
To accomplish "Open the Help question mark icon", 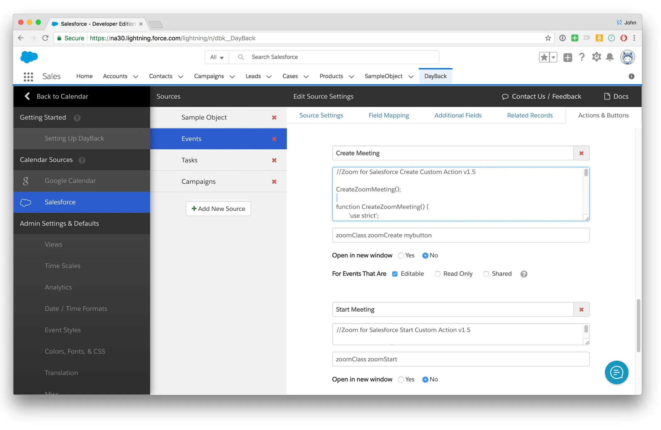I will click(582, 57).
